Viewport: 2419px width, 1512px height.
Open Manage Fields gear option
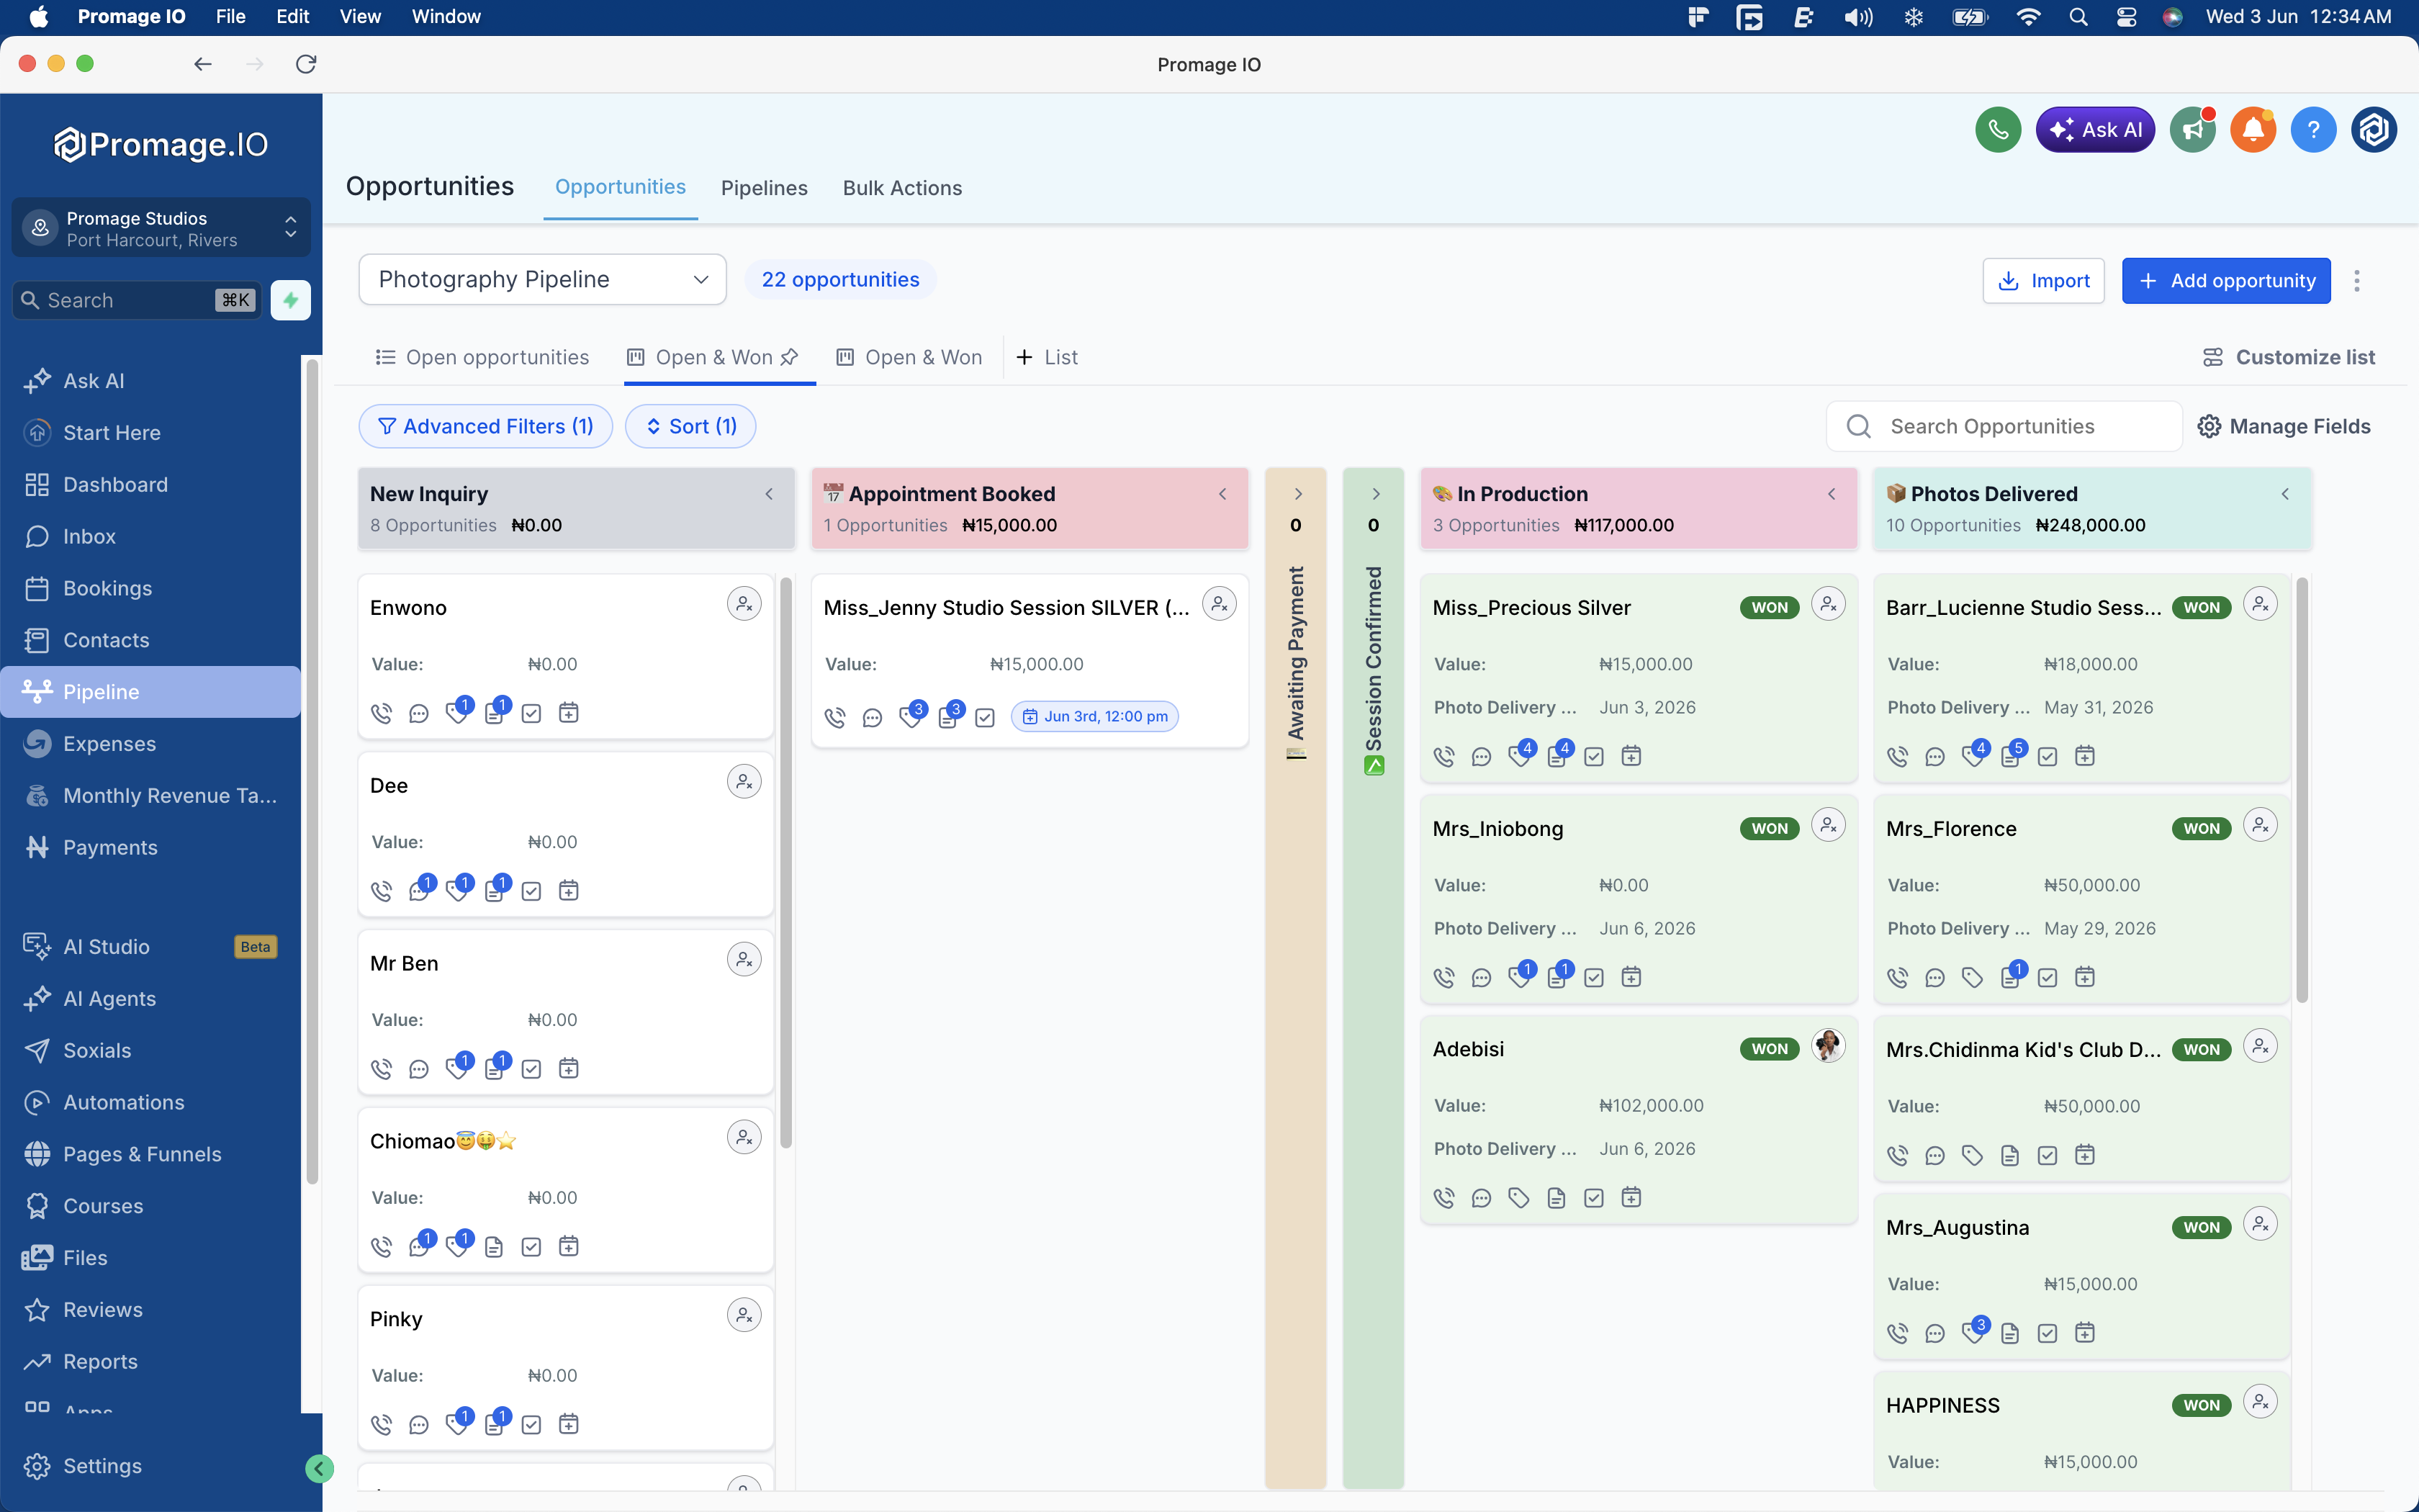coord(2284,427)
